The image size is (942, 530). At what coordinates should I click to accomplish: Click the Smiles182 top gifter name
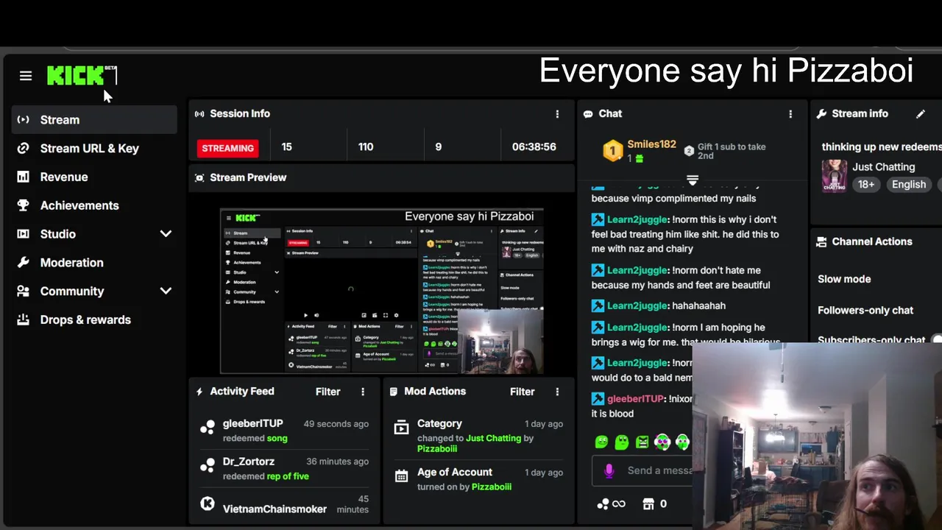(x=651, y=145)
